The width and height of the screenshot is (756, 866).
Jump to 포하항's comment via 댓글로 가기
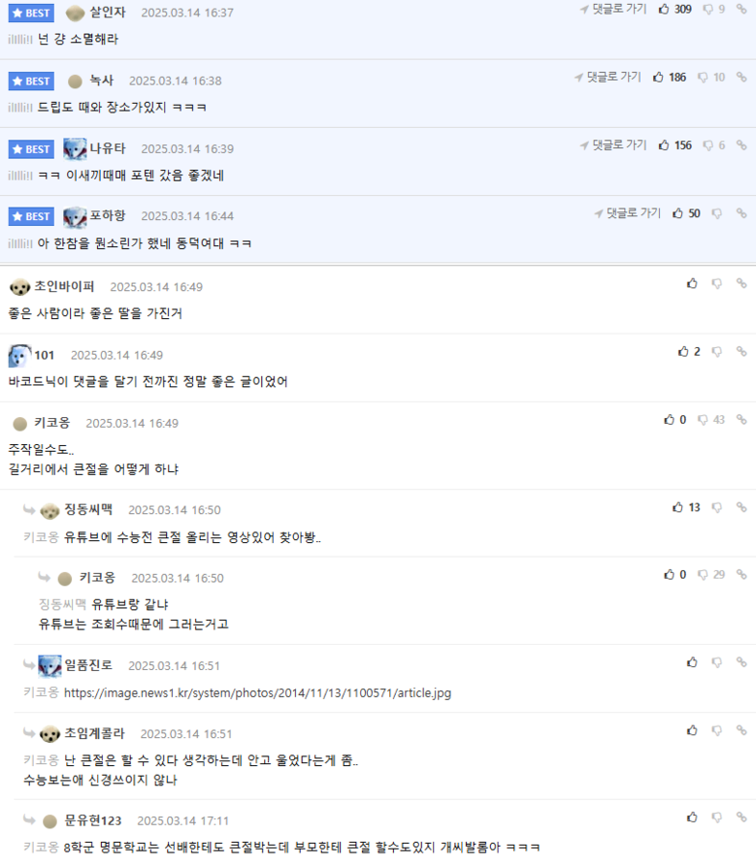coord(627,213)
